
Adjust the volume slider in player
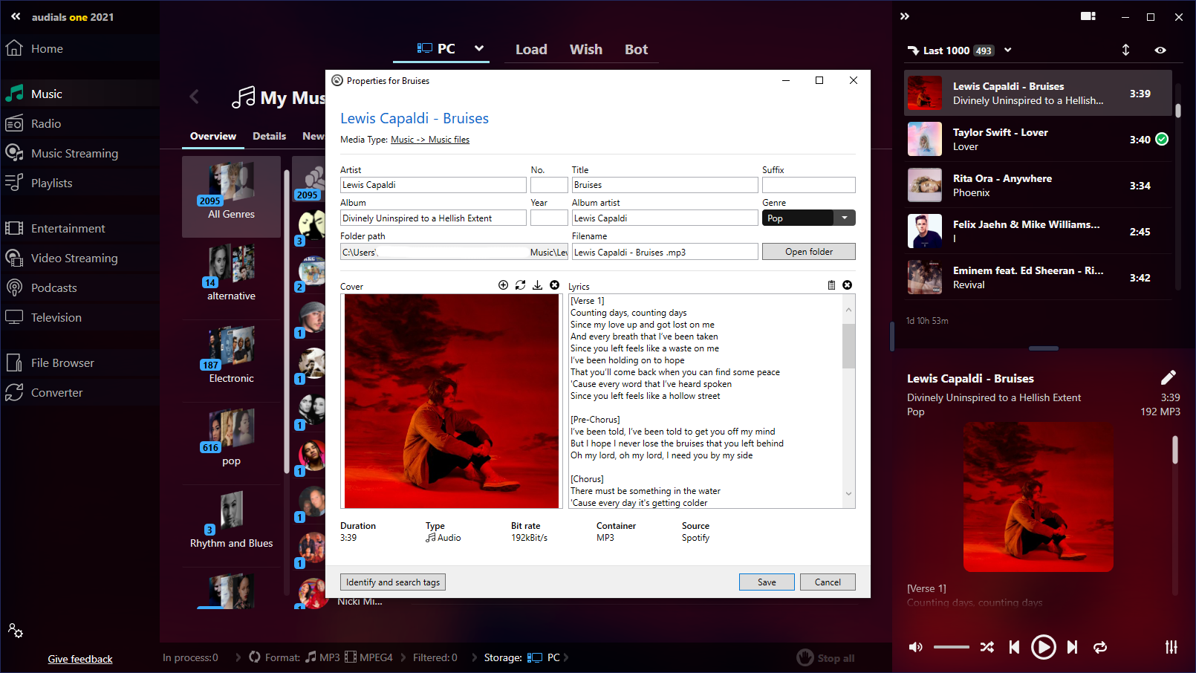(x=951, y=647)
